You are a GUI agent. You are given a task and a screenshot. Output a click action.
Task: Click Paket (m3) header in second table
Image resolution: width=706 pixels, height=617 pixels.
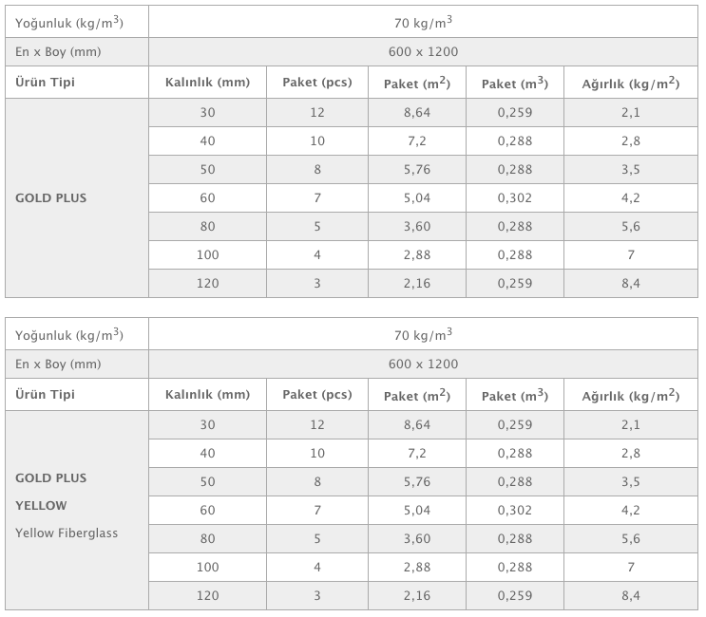pyautogui.click(x=515, y=395)
